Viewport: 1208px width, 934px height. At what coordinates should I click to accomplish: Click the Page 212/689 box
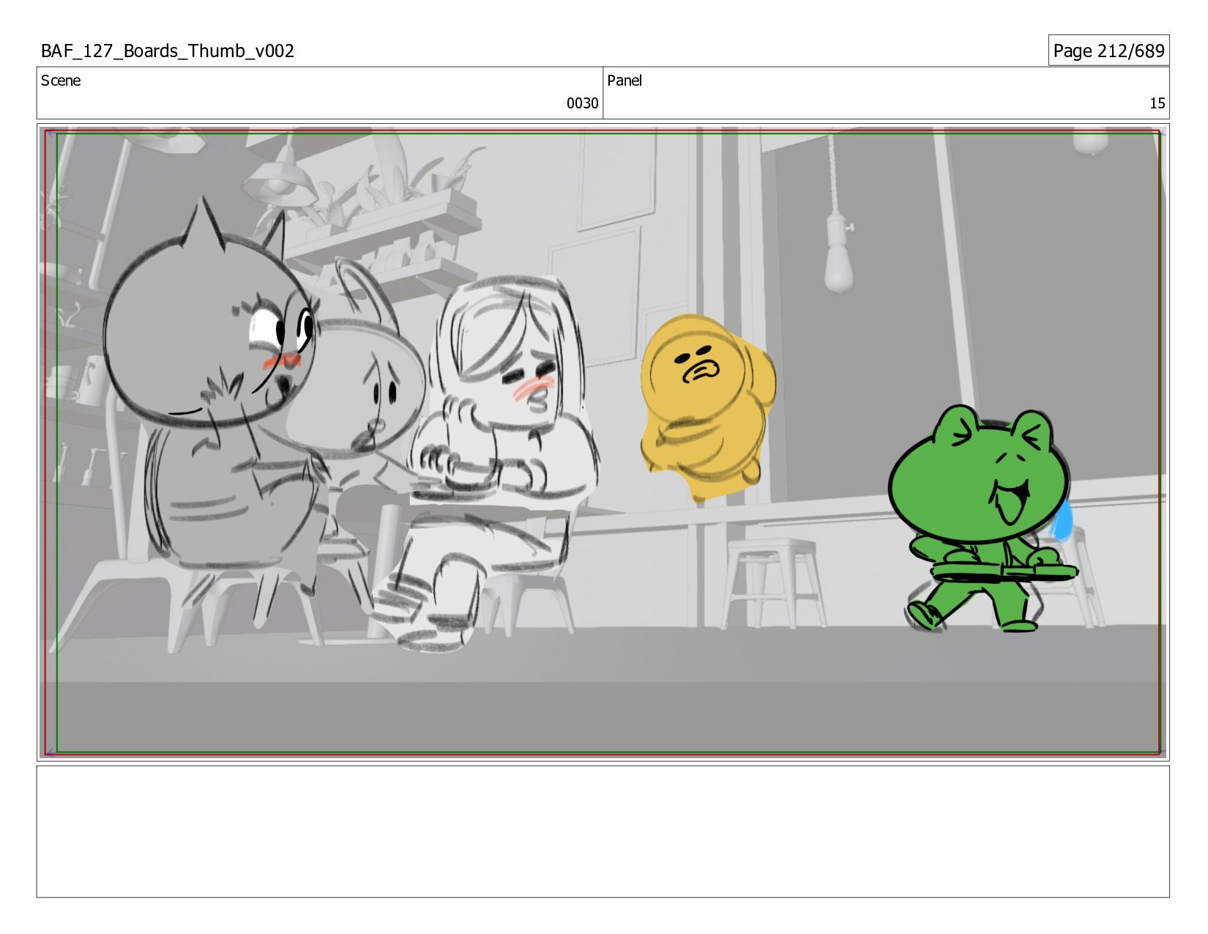1108,51
